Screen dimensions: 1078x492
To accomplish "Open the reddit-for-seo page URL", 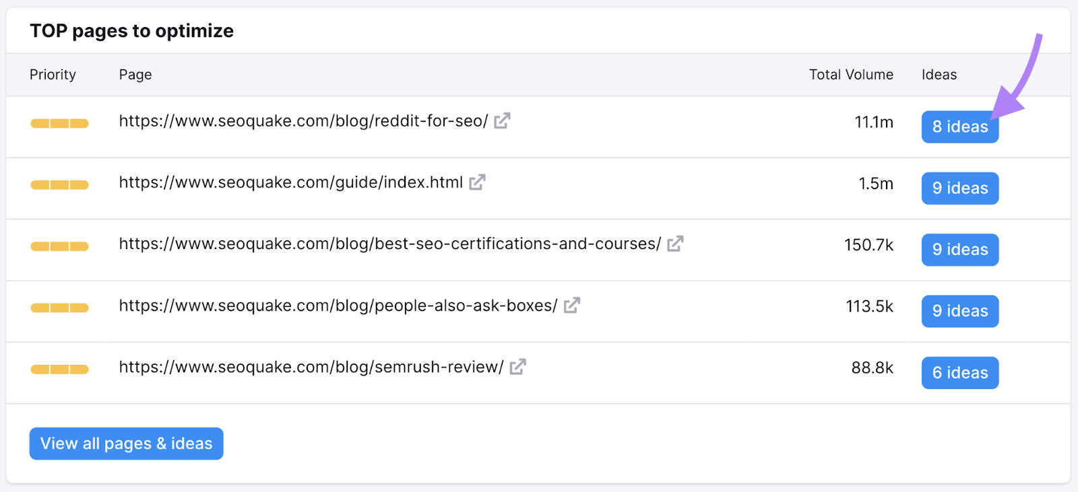I will (303, 121).
